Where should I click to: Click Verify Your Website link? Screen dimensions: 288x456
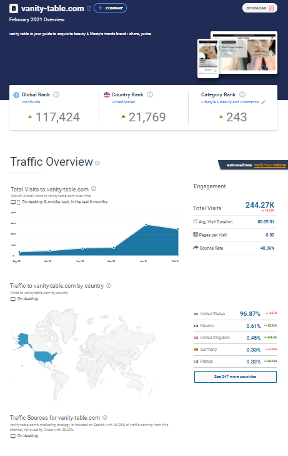click(x=270, y=165)
